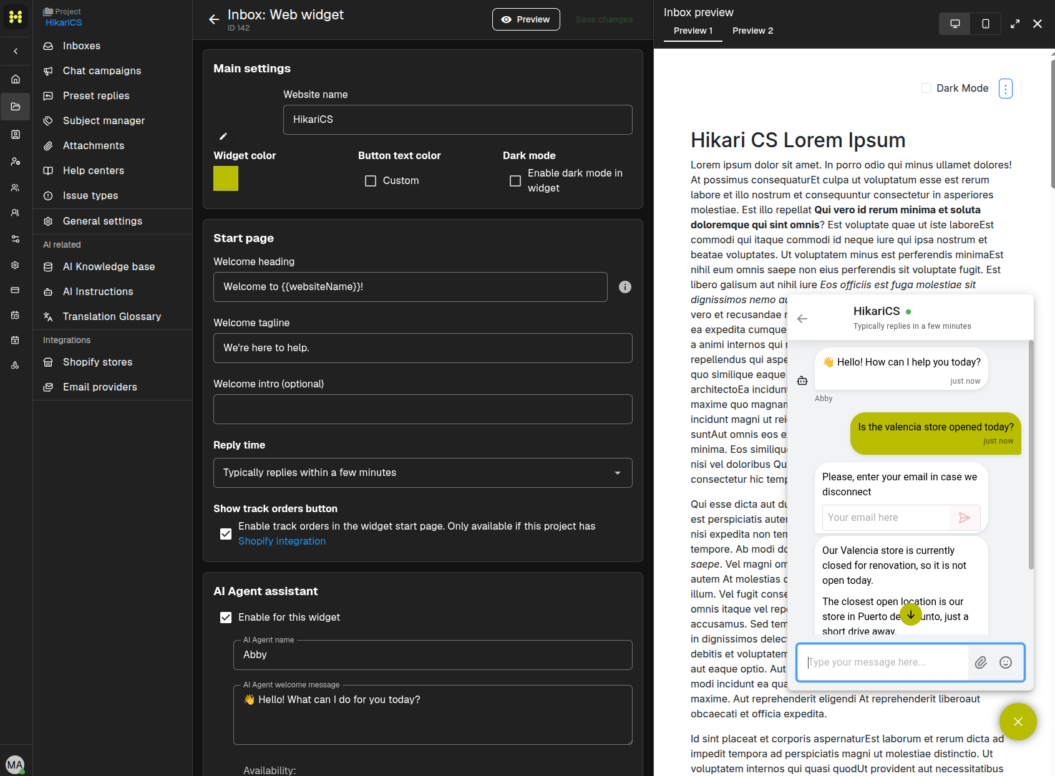This screenshot has width=1055, height=776.
Task: Enable the Custom button text color checkbox
Action: click(371, 181)
